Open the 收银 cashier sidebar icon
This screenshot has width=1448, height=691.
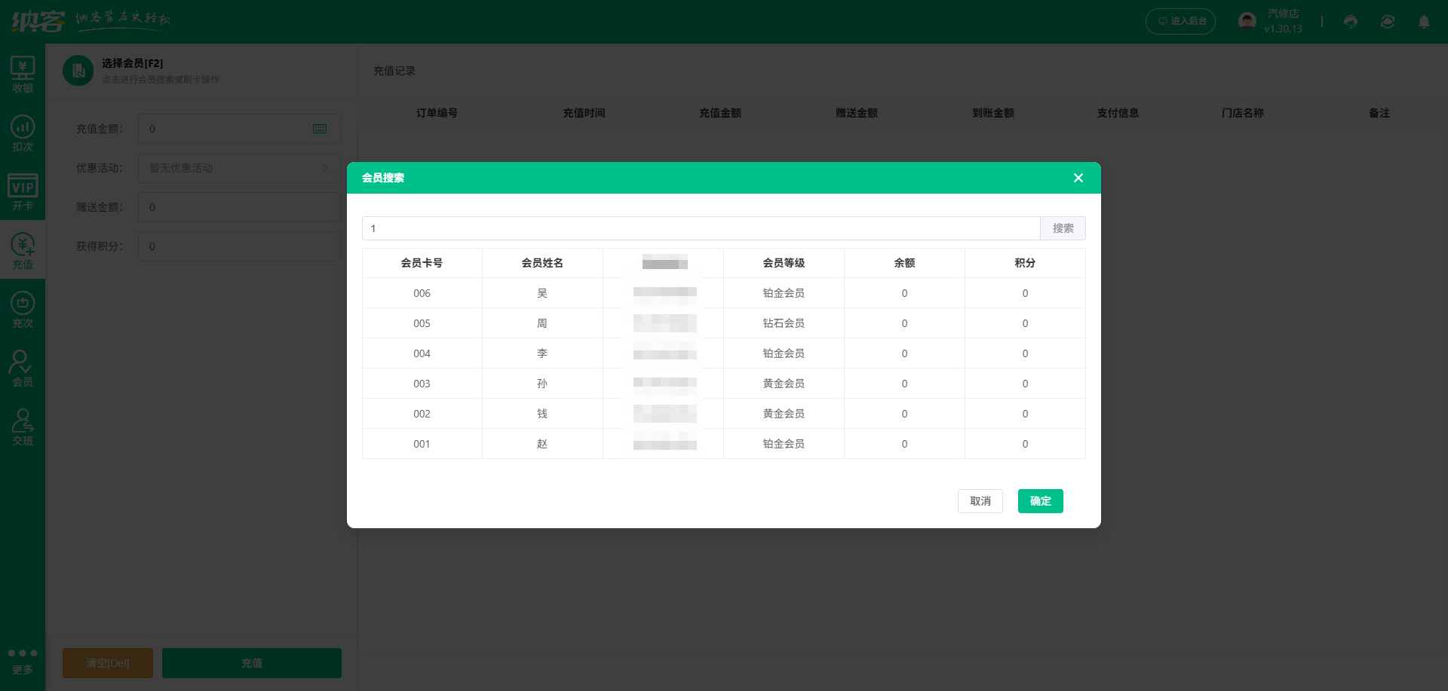point(23,75)
